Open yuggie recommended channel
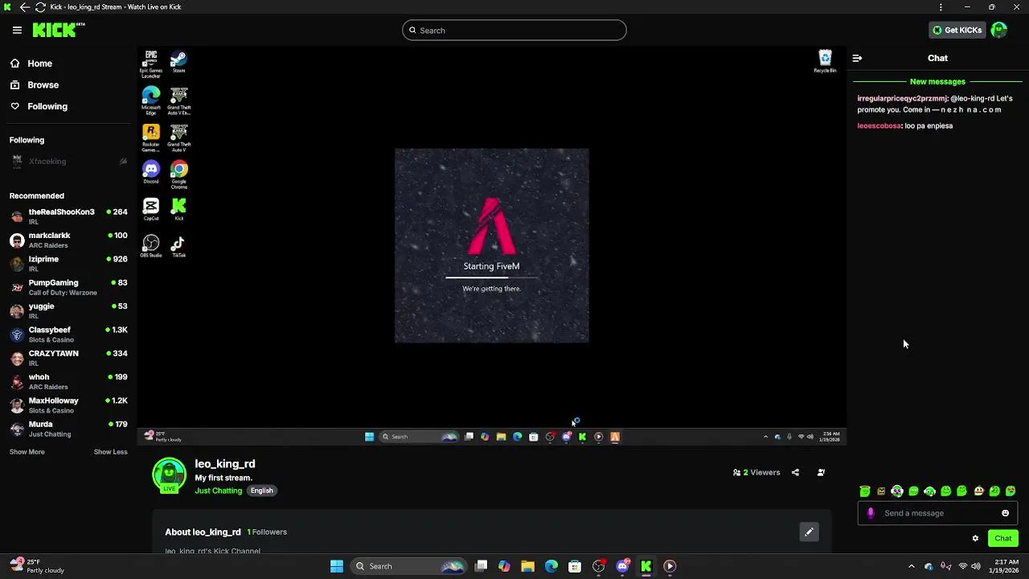 coord(68,310)
